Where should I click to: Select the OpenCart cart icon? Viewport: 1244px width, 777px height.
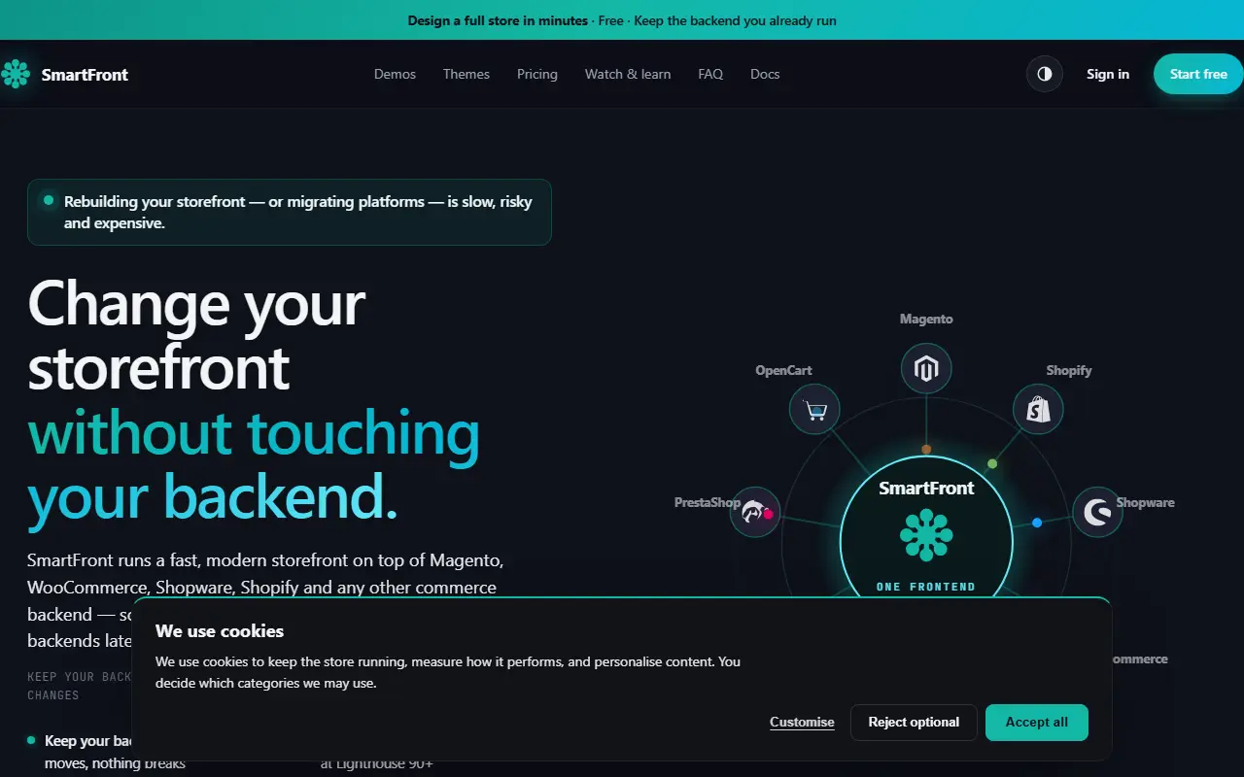coord(814,410)
